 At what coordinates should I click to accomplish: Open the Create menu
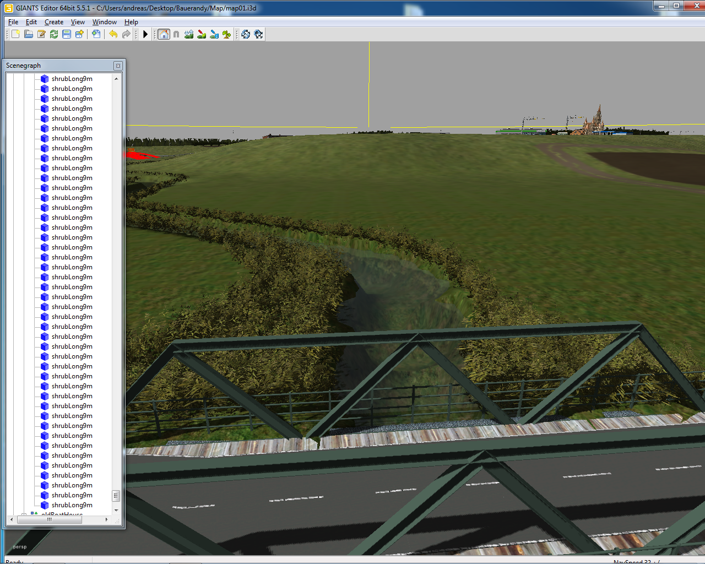coord(54,22)
